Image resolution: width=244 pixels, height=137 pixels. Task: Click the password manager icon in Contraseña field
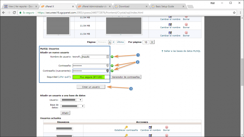pos(107,66)
